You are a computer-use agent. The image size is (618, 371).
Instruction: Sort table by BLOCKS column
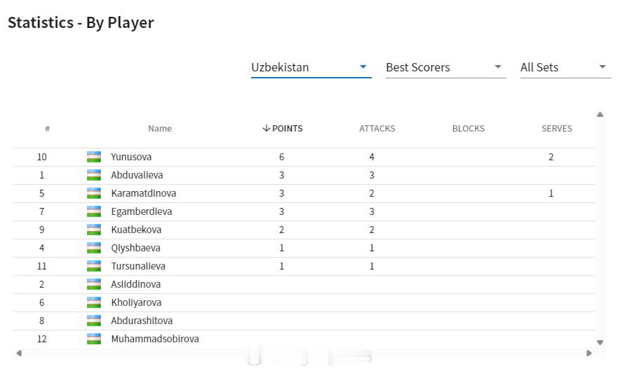point(468,129)
